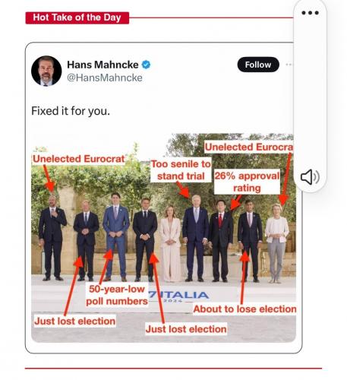Image resolution: width=347 pixels, height=380 pixels.
Task: Open the Hans Mahncke display name link
Action: pyautogui.click(x=103, y=65)
